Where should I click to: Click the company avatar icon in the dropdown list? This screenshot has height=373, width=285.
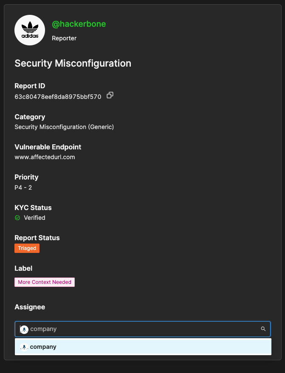(24, 347)
